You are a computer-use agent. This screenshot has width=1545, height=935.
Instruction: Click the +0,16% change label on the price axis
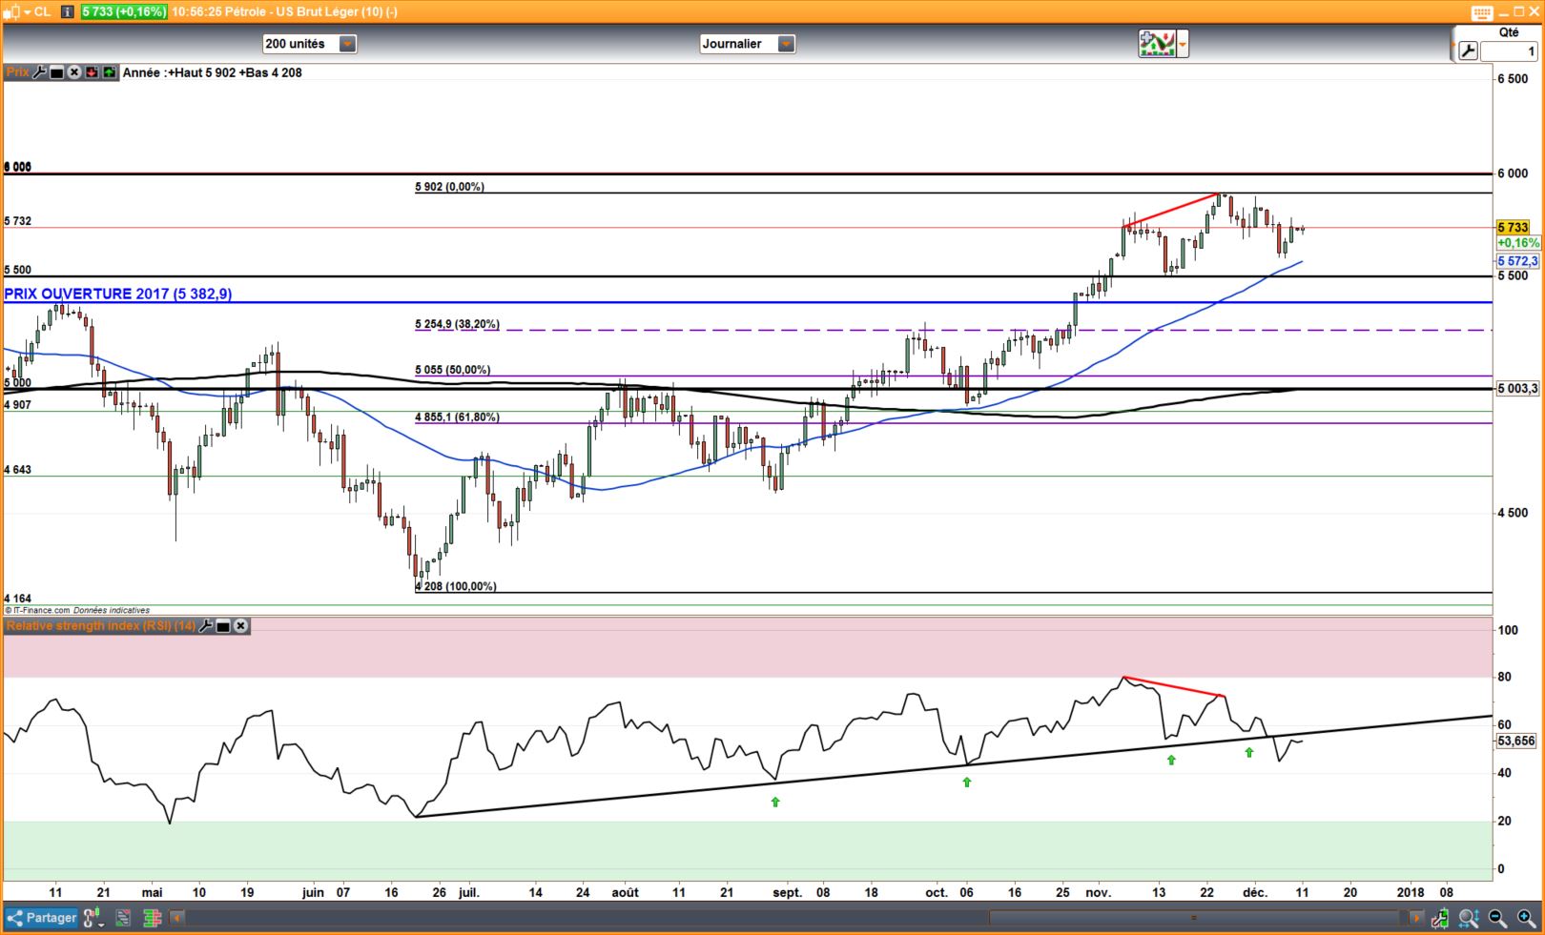click(x=1517, y=243)
